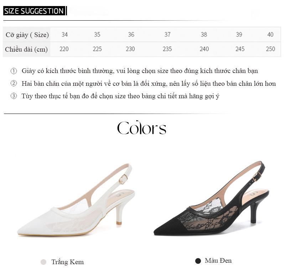285x272 pixels.
Task: Select the white slingback heel image
Action: pyautogui.click(x=76, y=200)
